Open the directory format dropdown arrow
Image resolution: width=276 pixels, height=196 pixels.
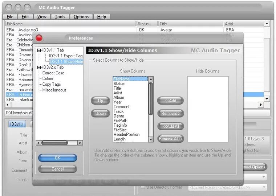pyautogui.click(x=264, y=187)
